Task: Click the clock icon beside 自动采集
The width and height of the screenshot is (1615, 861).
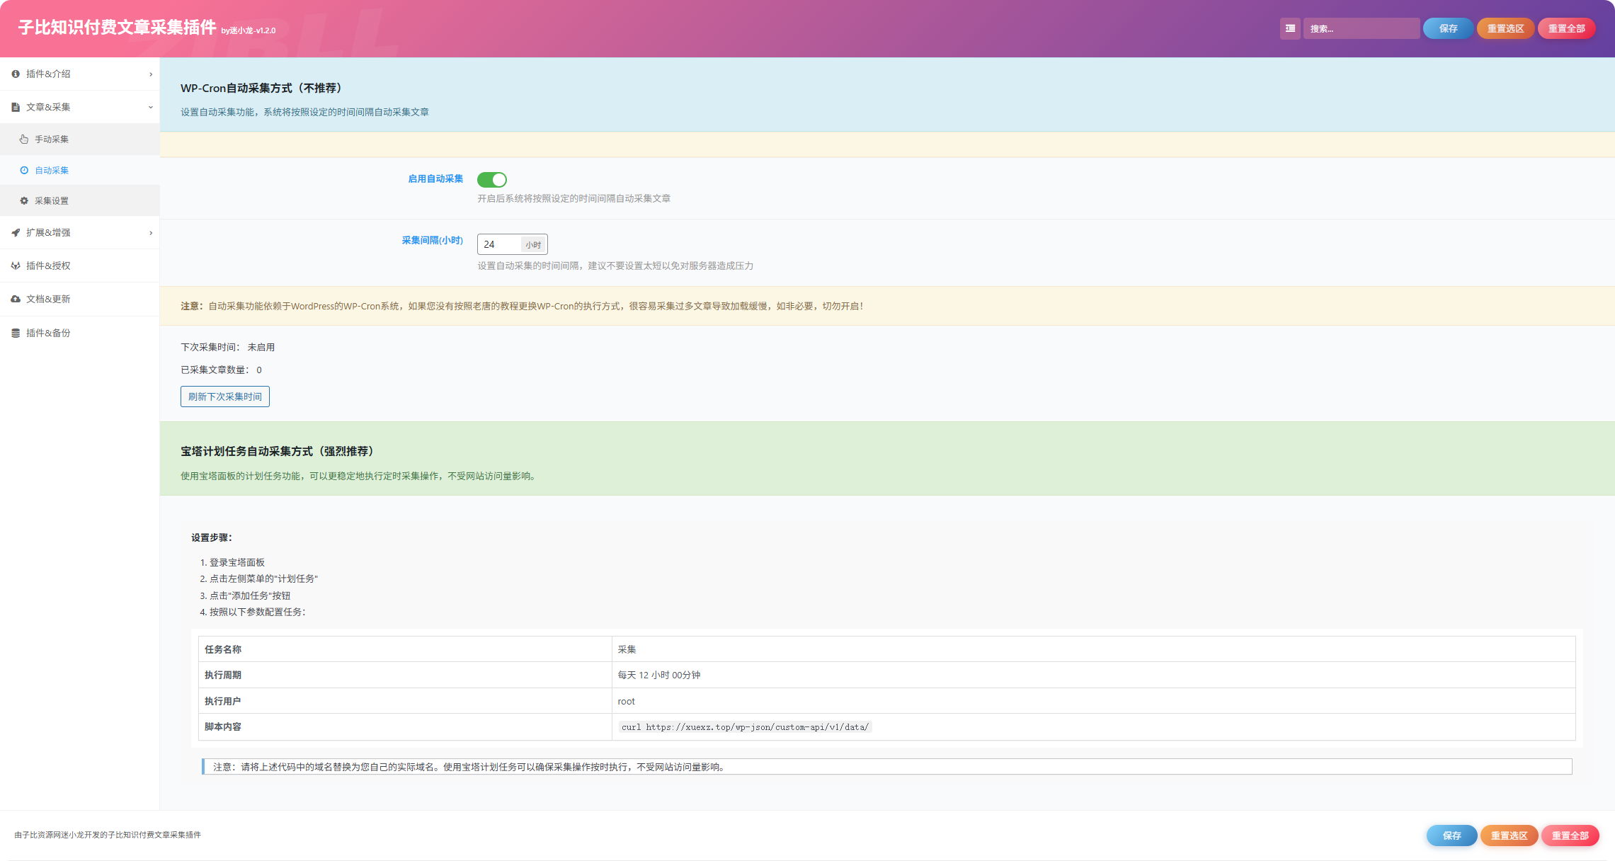Action: point(24,170)
